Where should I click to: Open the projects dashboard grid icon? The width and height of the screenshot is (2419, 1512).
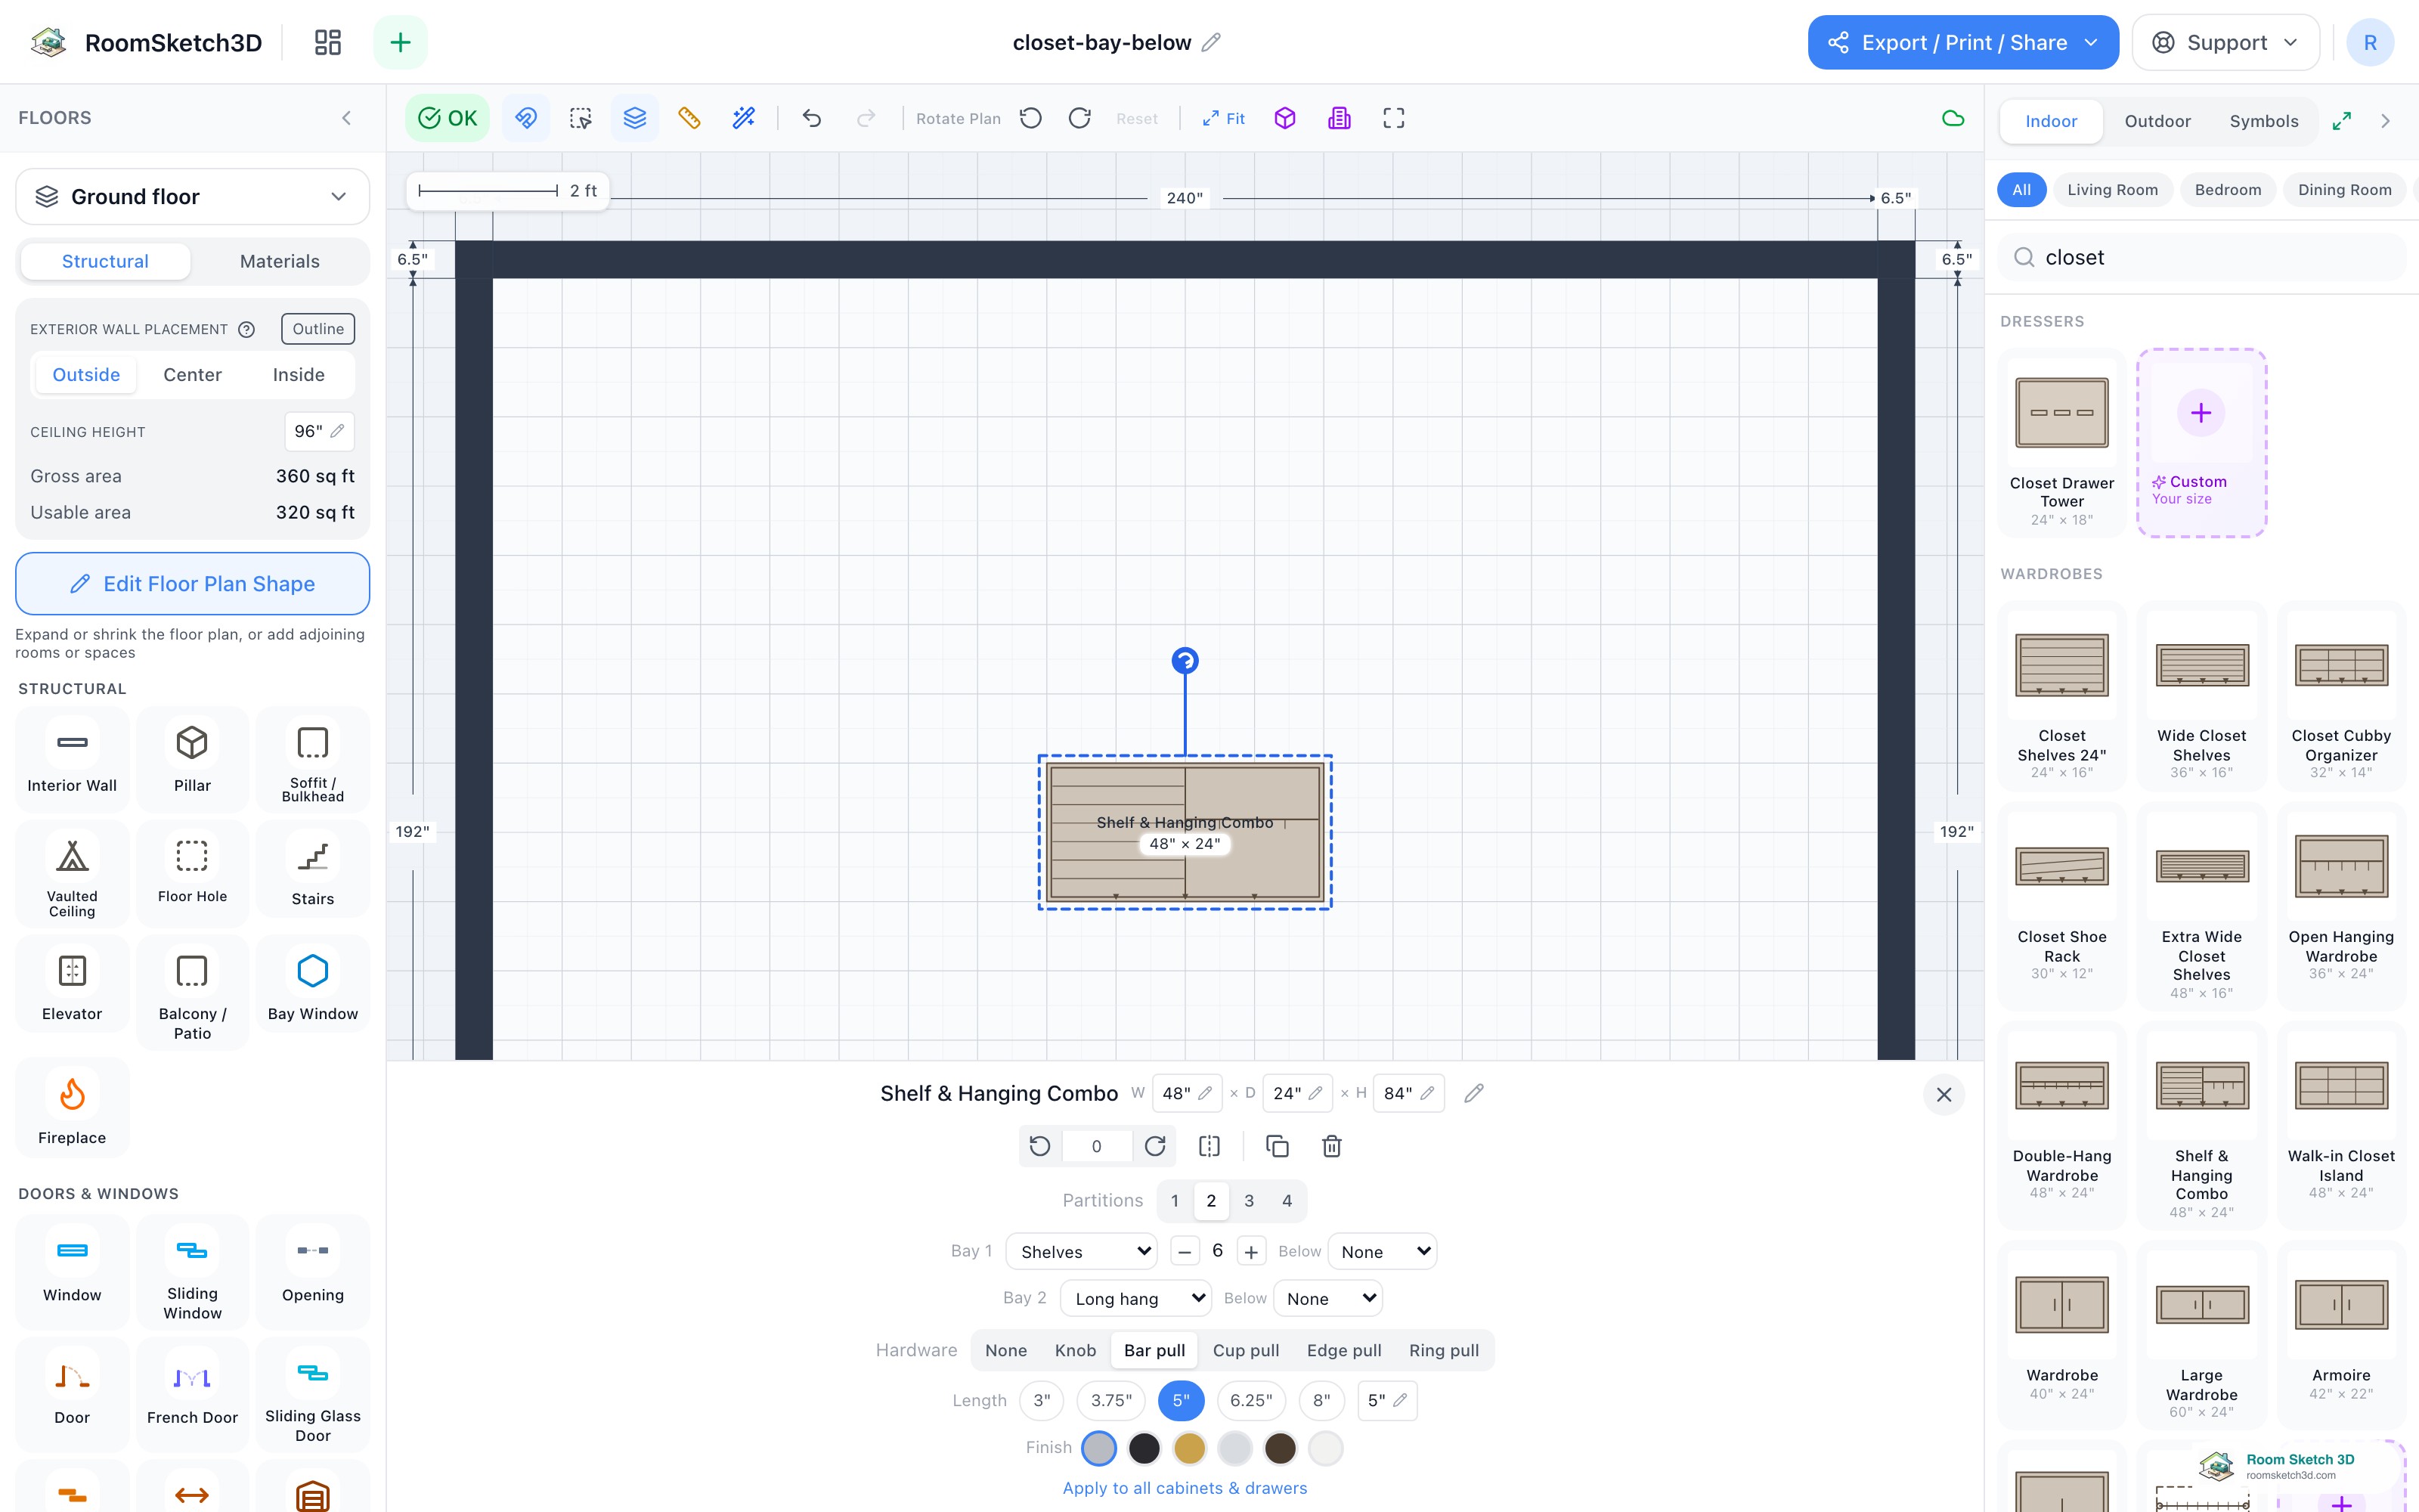(x=328, y=42)
